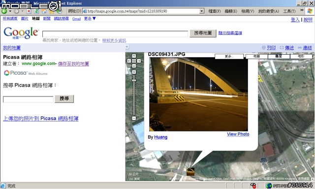Click the 搜尋地圖 button
Viewport: 315px width, 189px height.
point(203,33)
